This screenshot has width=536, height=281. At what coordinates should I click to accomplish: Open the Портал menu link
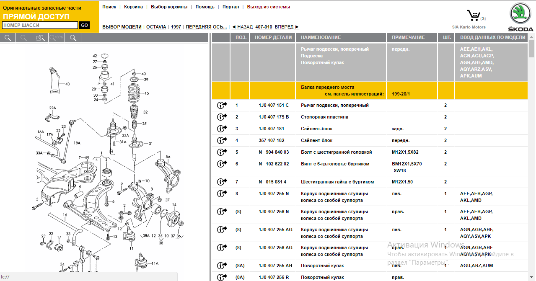point(230,7)
